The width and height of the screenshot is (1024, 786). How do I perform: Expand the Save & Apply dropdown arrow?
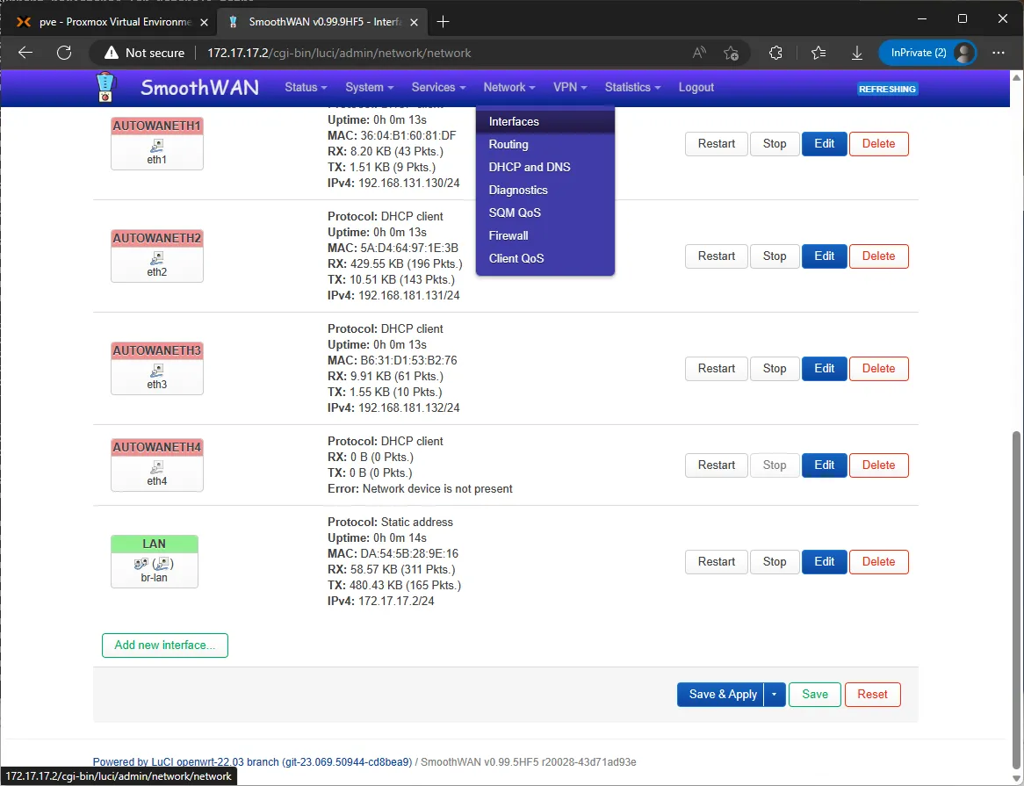click(775, 695)
